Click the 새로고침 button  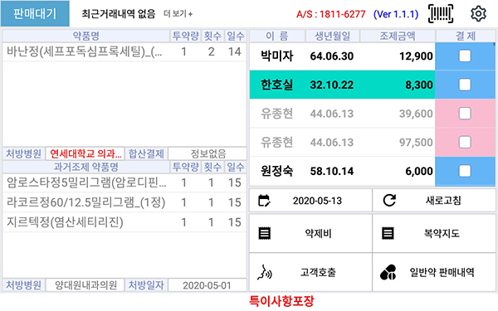(x=434, y=200)
